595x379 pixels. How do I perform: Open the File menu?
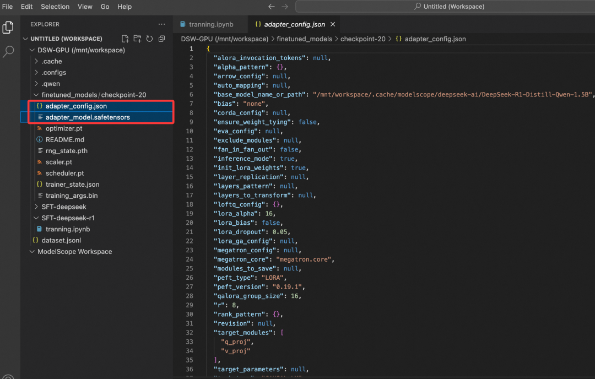click(7, 7)
